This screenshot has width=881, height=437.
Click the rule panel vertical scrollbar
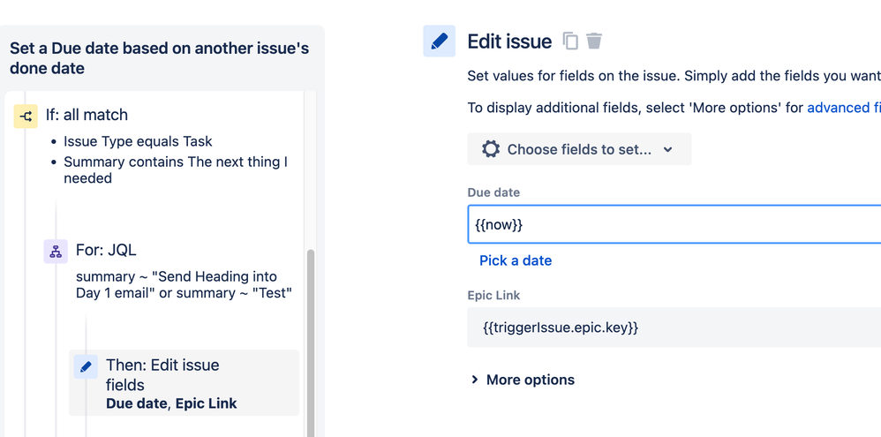(310, 335)
